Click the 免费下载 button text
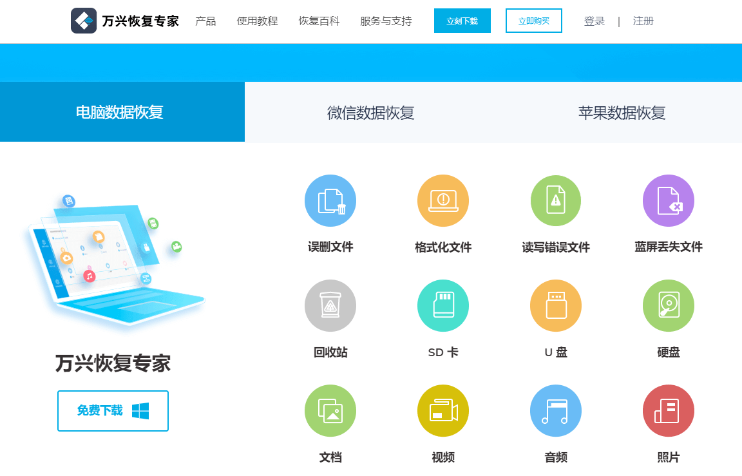The height and width of the screenshot is (476, 742). click(100, 410)
